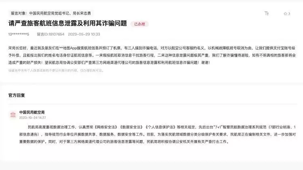
Task: Click the star favorite icon
Action: pyautogui.click(x=285, y=14)
